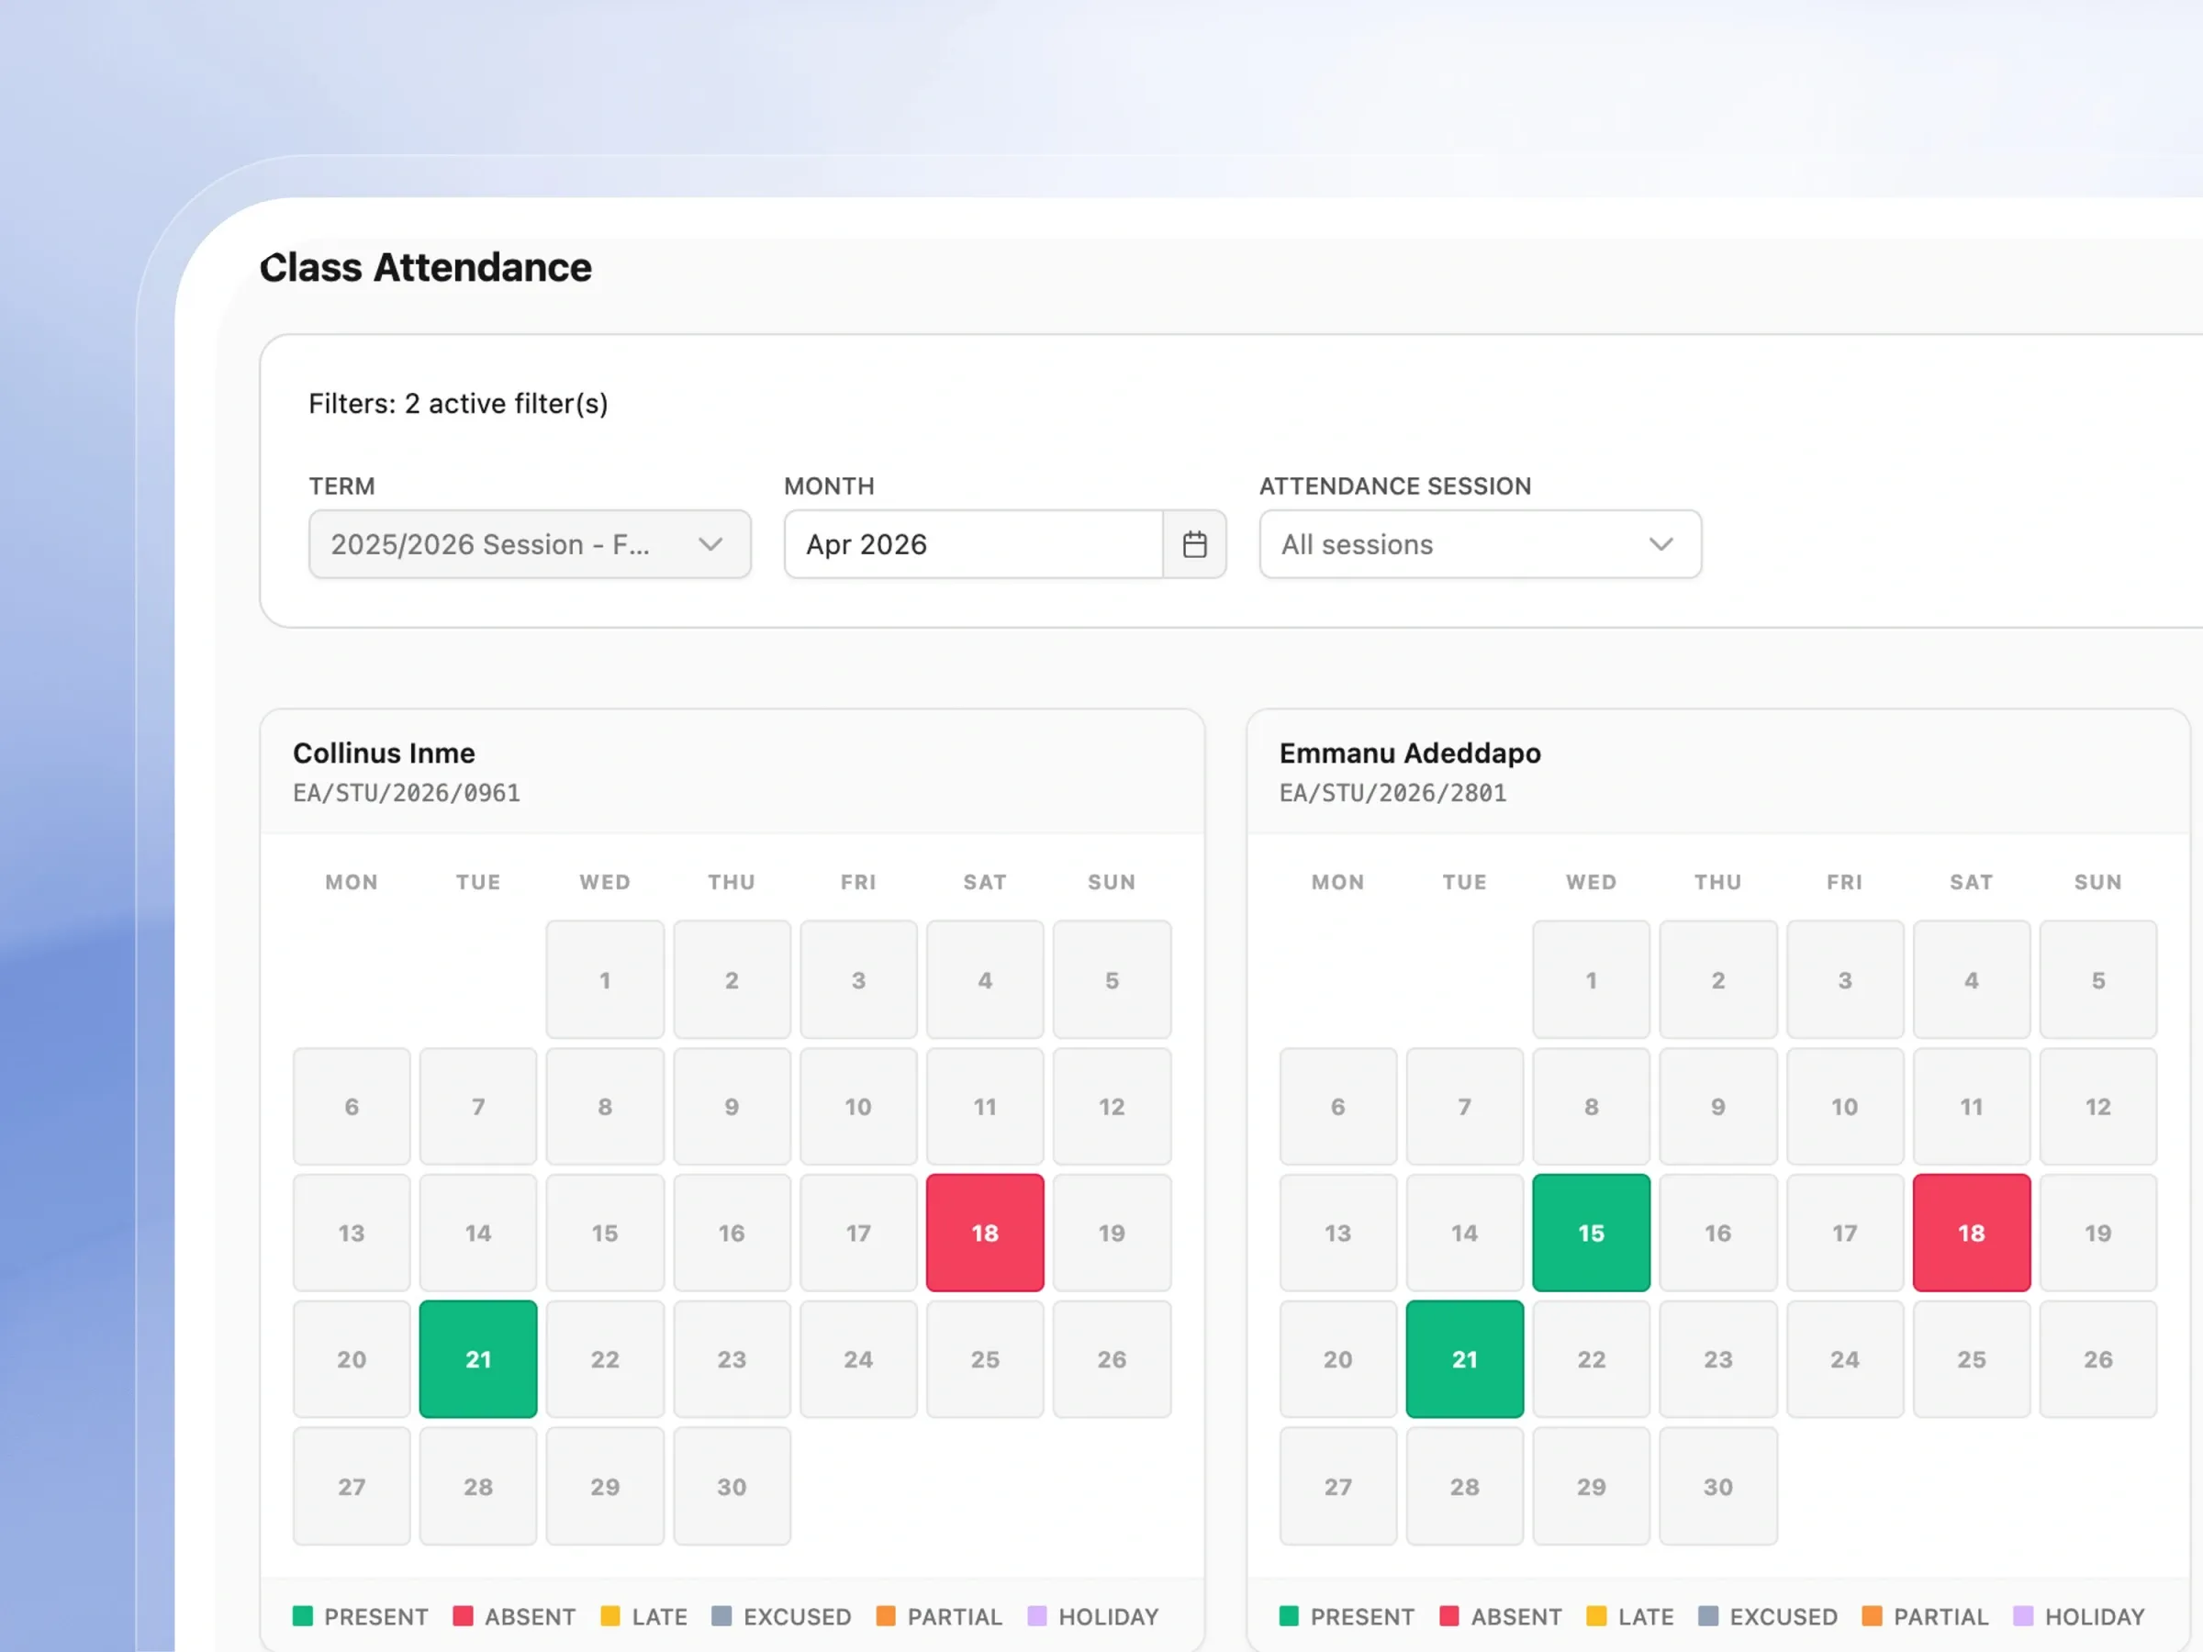Open Collinus Inme student name
The width and height of the screenshot is (2203, 1652).
(x=384, y=753)
